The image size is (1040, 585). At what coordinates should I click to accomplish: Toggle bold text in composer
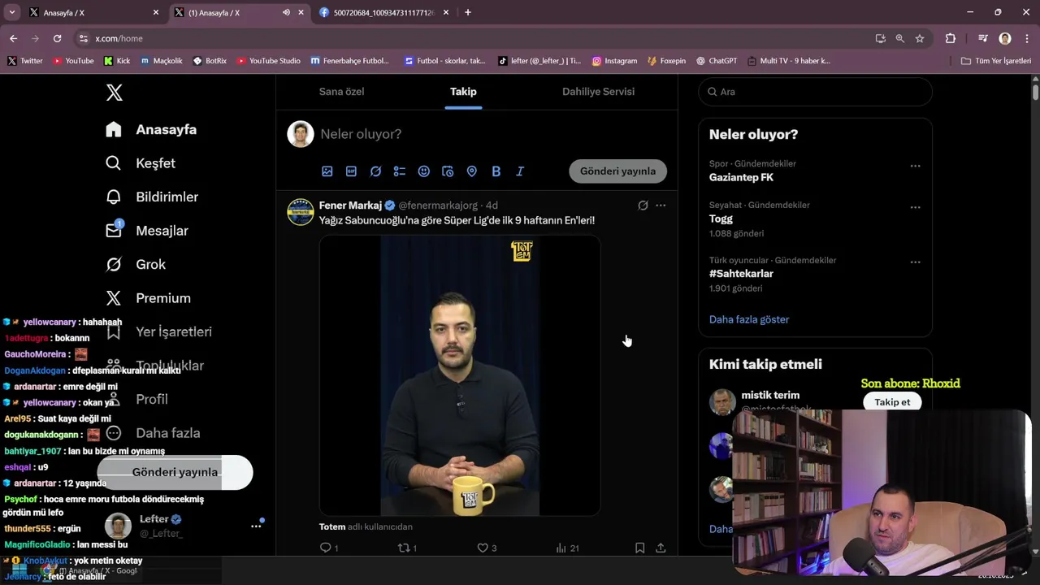click(496, 171)
